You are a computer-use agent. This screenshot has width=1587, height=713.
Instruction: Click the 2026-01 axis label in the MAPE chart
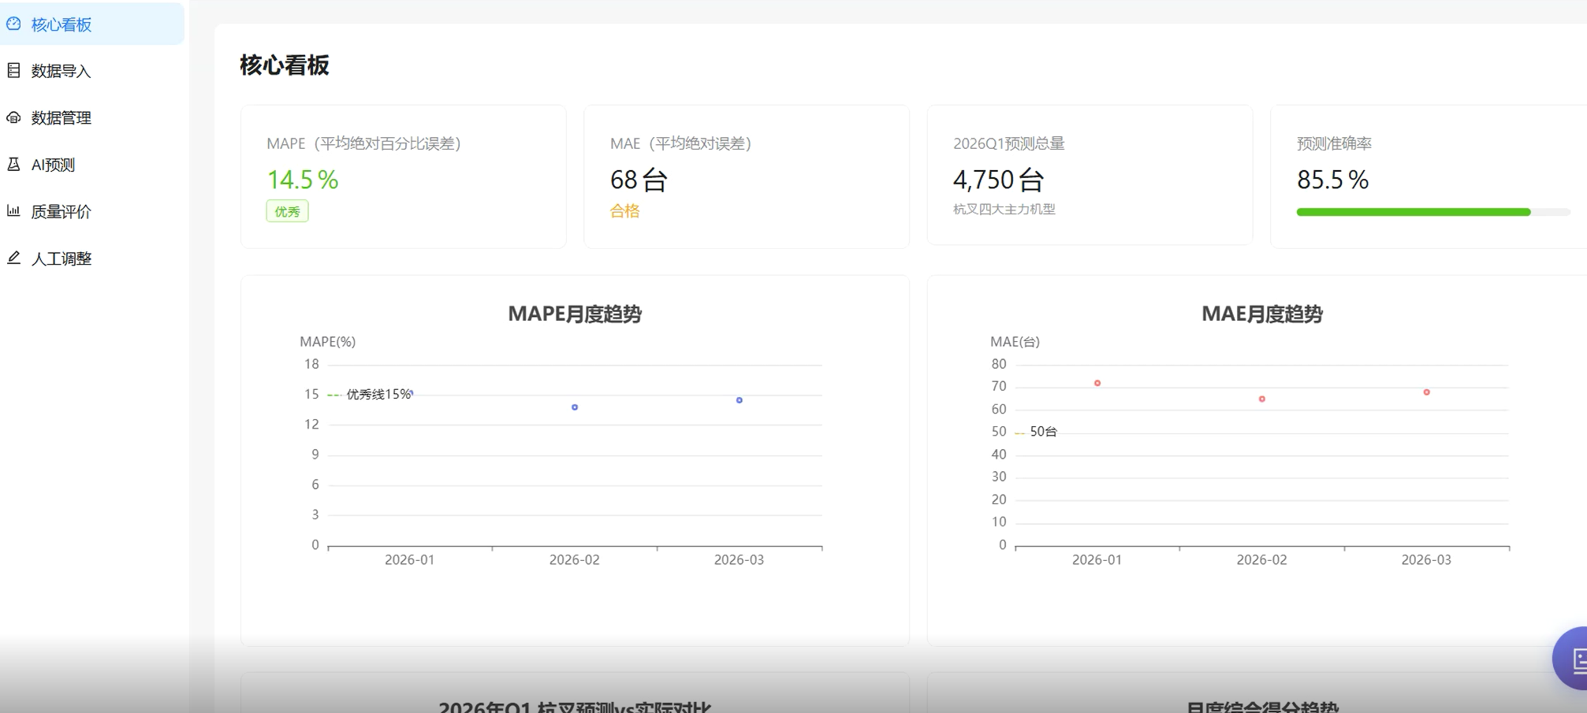[409, 559]
